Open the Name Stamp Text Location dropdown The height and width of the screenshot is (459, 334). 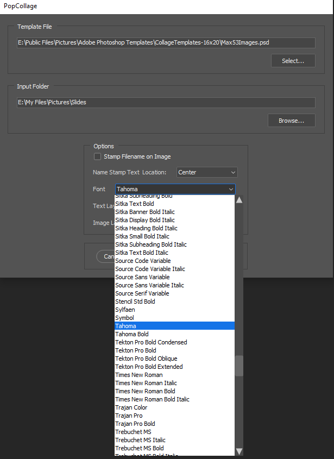click(x=206, y=172)
